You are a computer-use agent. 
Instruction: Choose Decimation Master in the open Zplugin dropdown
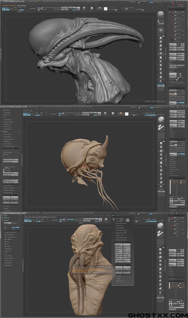click(x=121, y=233)
